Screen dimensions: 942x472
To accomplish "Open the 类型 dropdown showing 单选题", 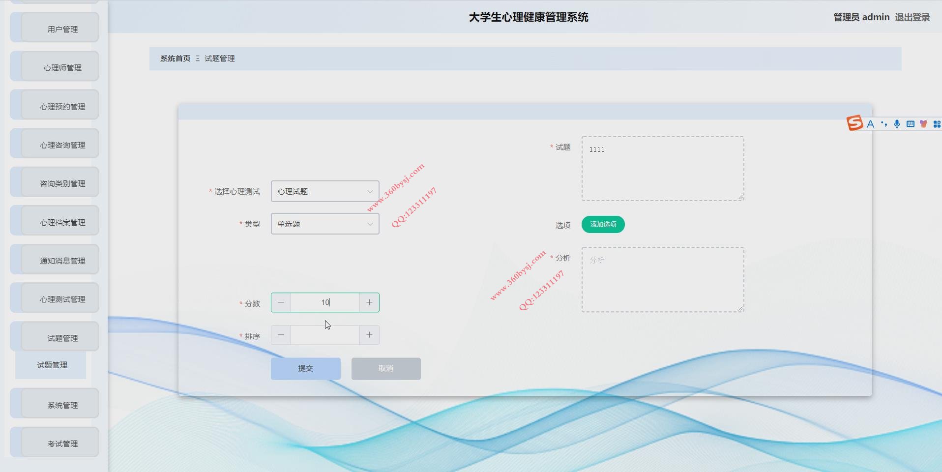I will pyautogui.click(x=325, y=224).
